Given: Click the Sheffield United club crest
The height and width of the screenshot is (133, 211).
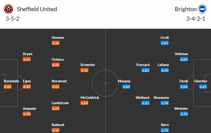Looking at the screenshot, I should pyautogui.click(x=8, y=9).
